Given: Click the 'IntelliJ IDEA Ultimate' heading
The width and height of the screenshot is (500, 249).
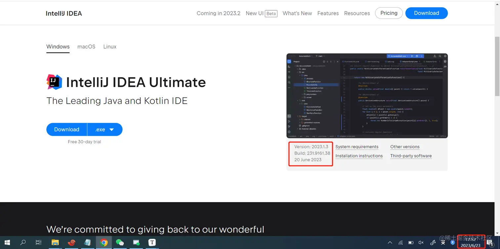Looking at the screenshot, I should 136,82.
